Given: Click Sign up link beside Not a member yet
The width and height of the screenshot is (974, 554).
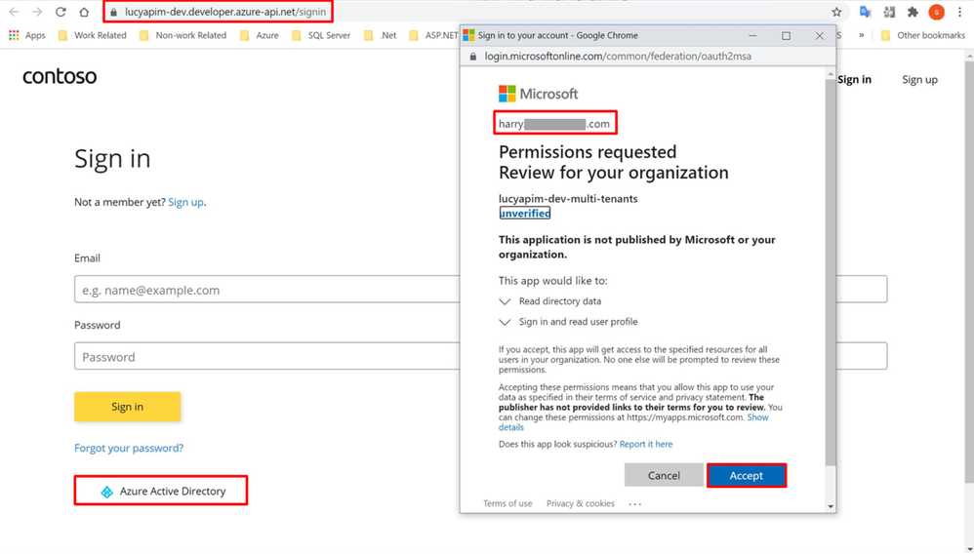Looking at the screenshot, I should [185, 202].
